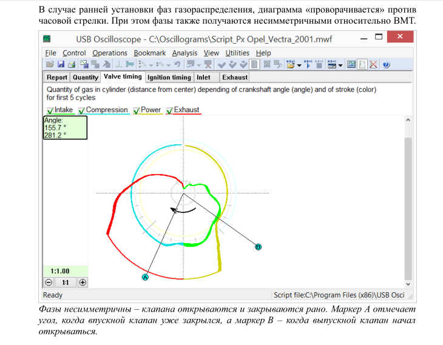Switch to the Inlet tab
This screenshot has height=345, width=443.
pos(206,78)
